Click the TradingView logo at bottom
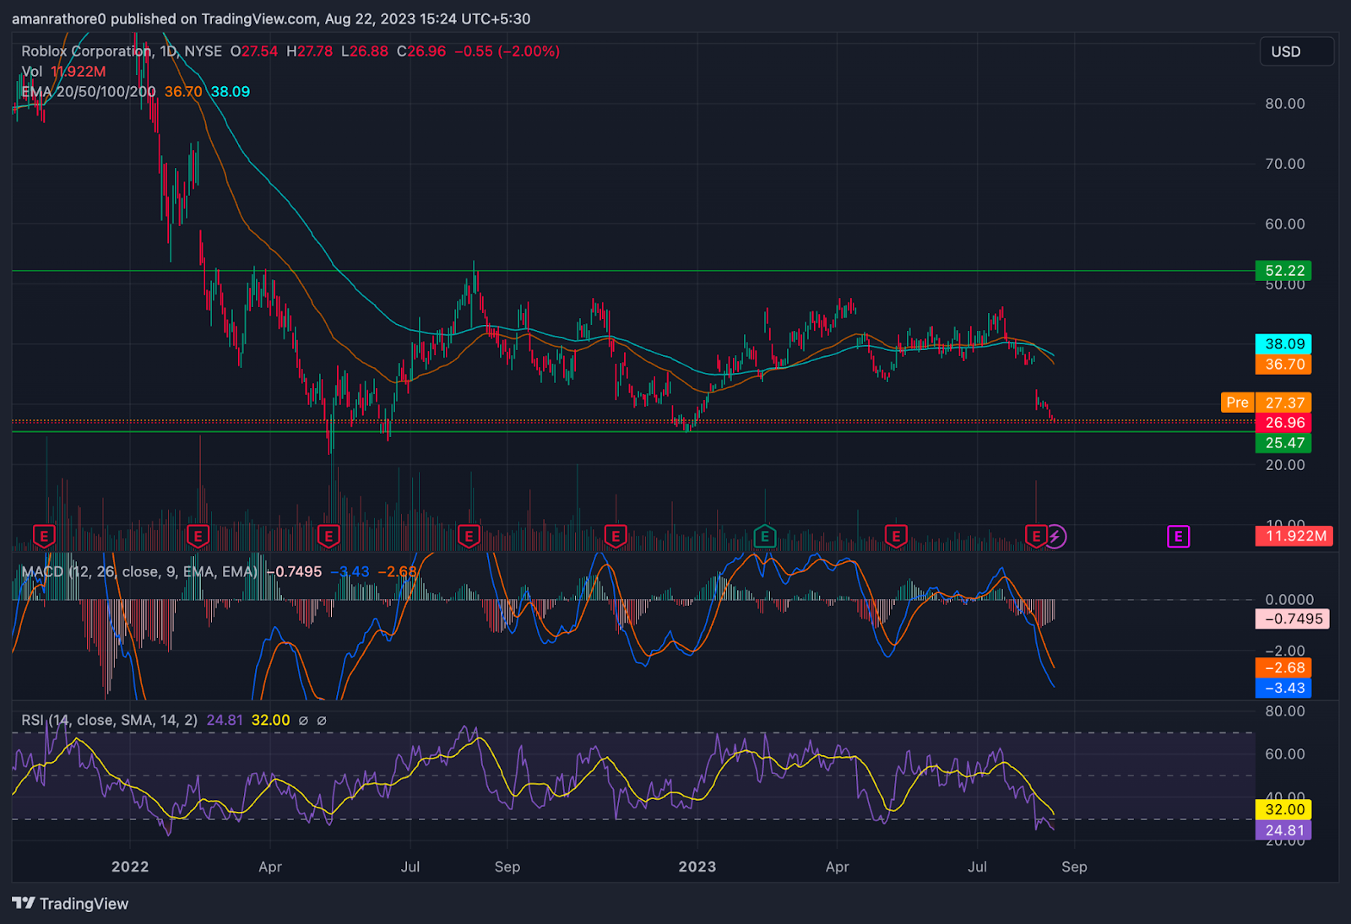 click(x=70, y=903)
